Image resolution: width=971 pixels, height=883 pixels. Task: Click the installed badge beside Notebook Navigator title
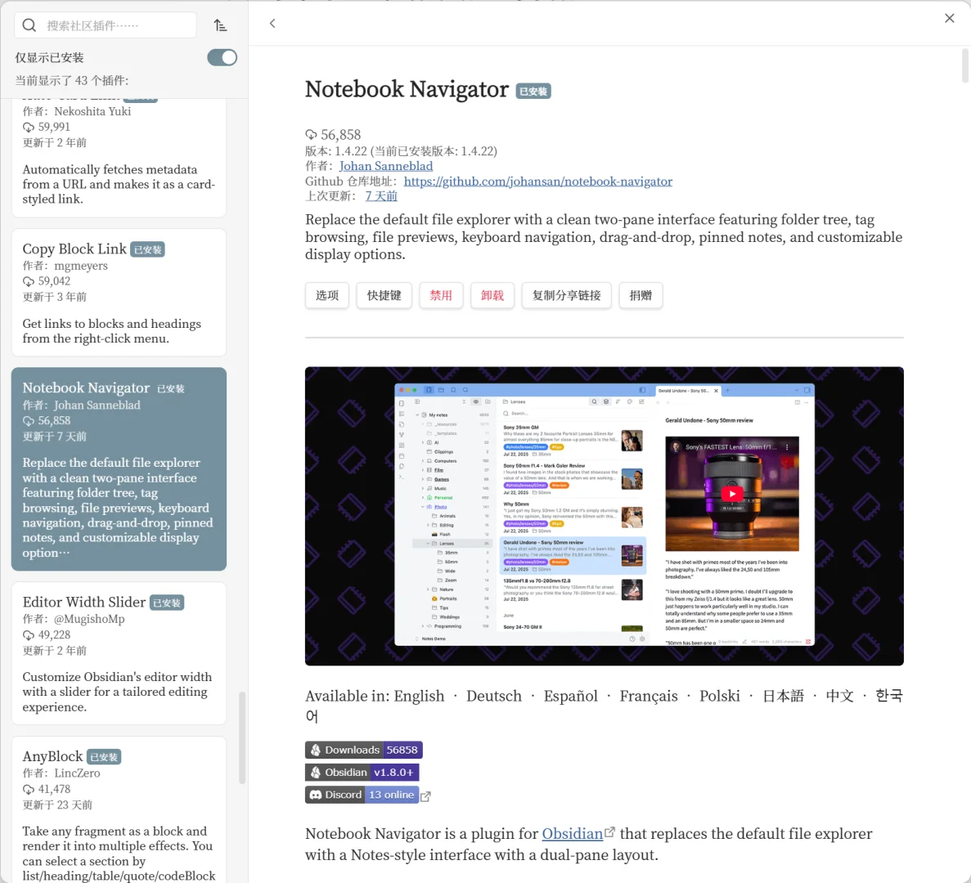pos(533,91)
